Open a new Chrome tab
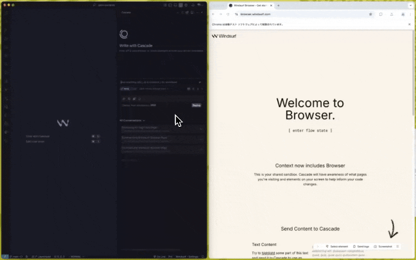Viewport: 416px width, 260px height. coord(278,5)
